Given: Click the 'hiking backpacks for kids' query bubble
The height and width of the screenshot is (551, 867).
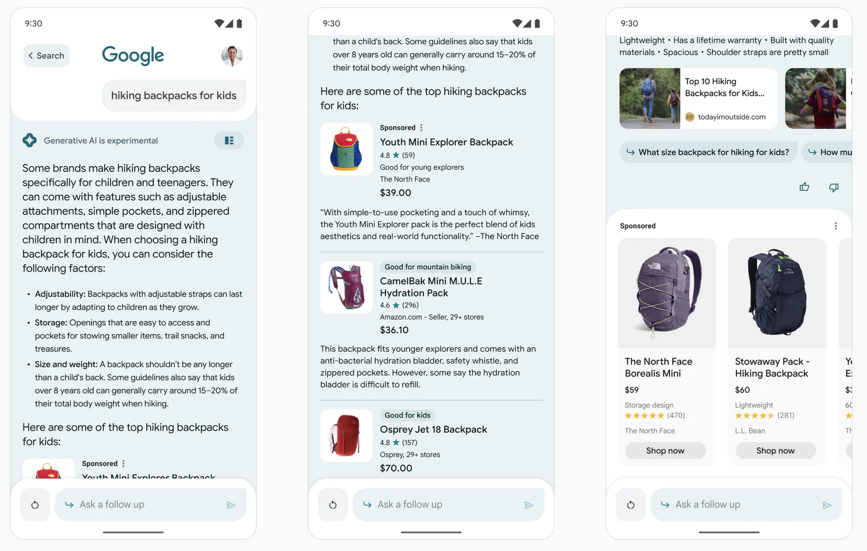Looking at the screenshot, I should pos(174,96).
